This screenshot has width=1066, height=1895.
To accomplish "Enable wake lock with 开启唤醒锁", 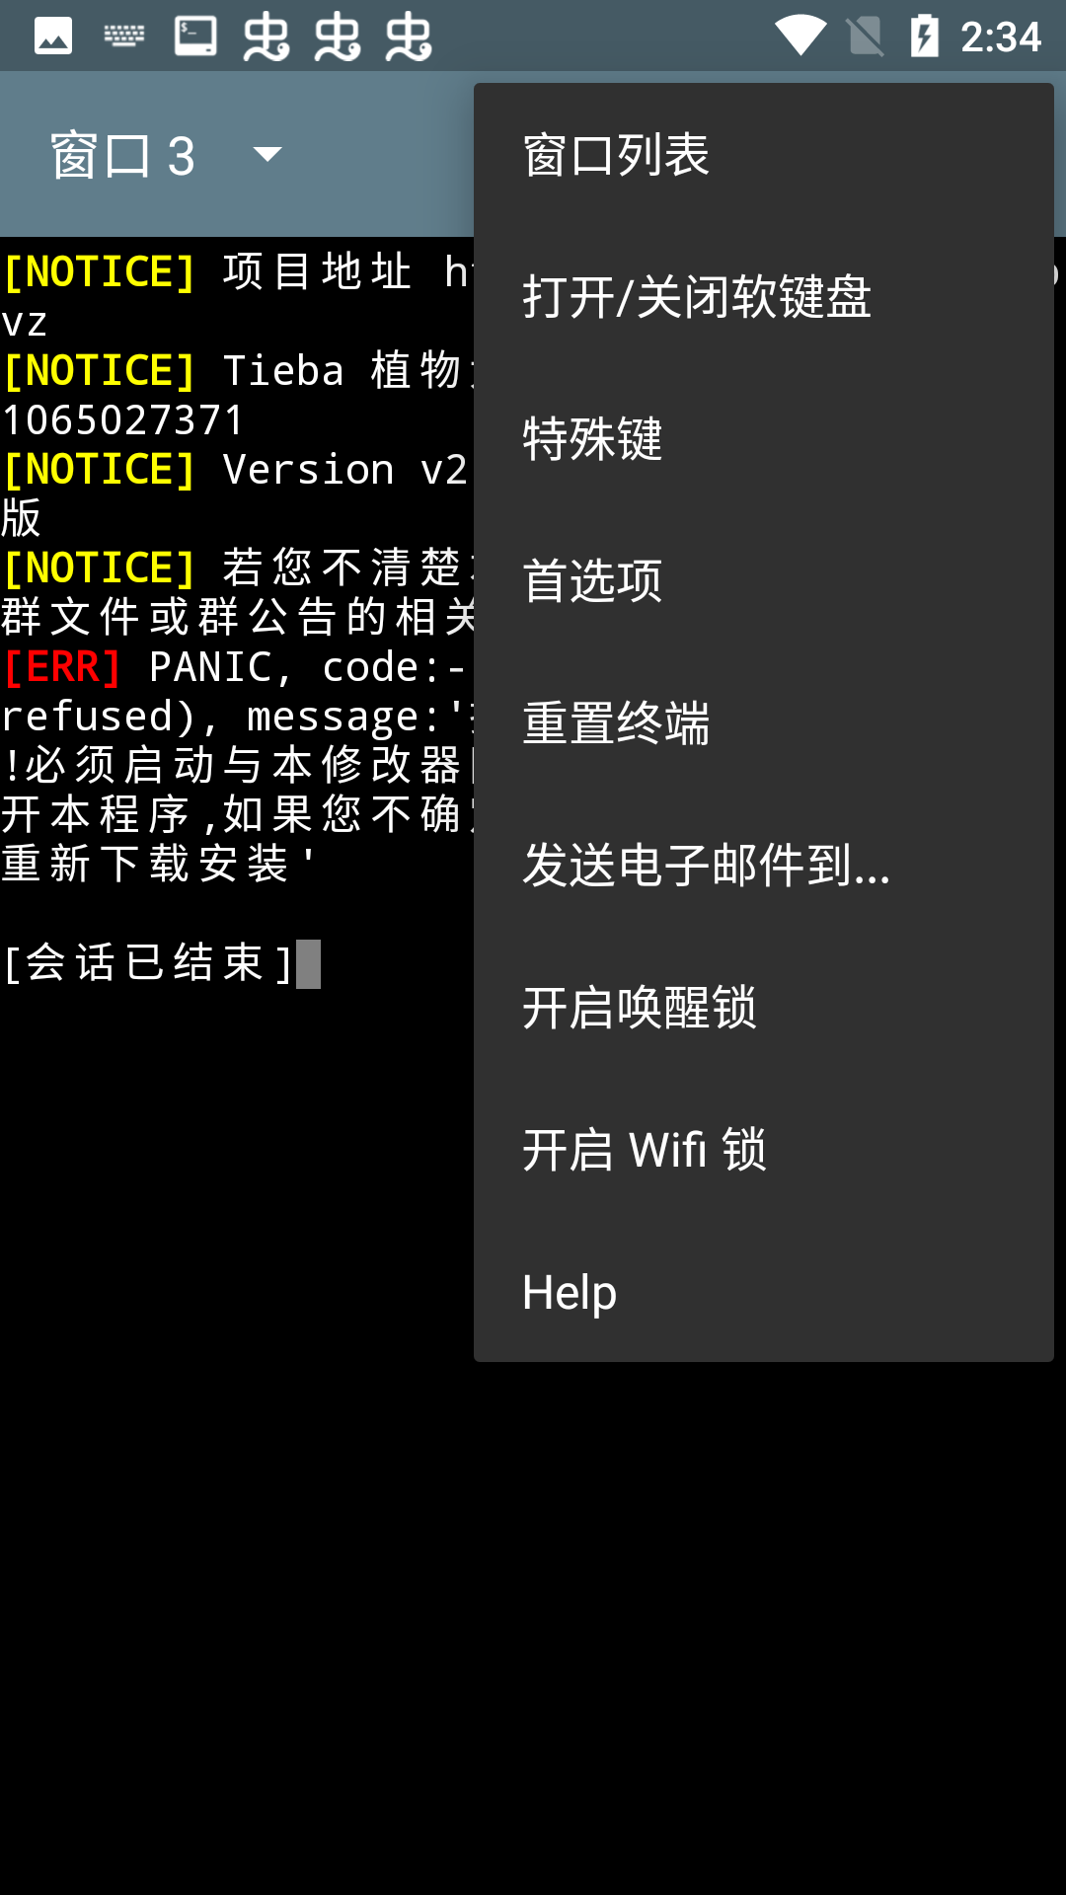I will pos(764,1007).
